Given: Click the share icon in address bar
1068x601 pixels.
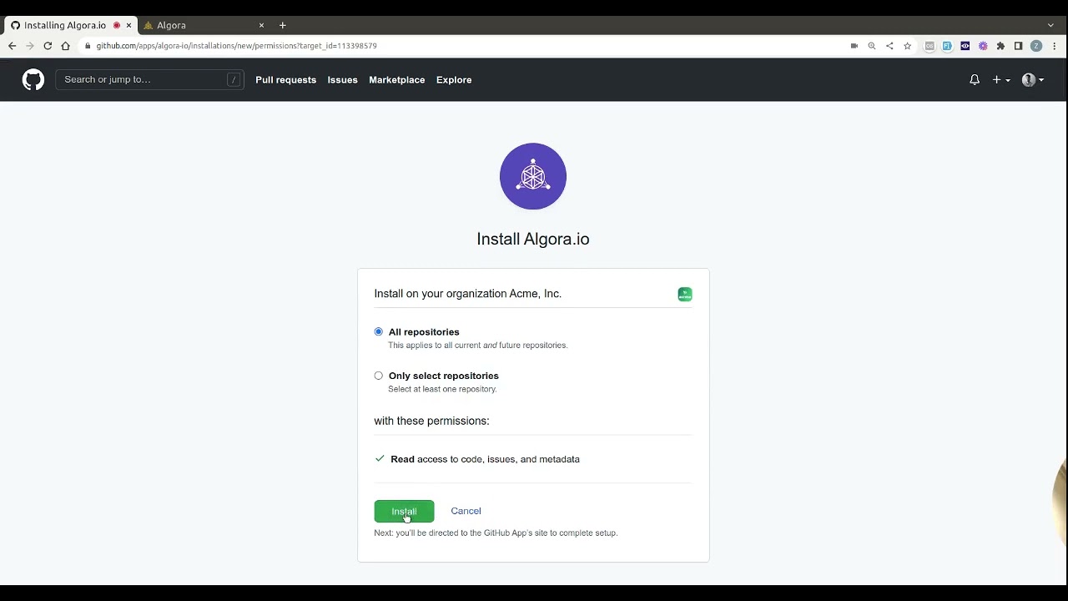Looking at the screenshot, I should pyautogui.click(x=889, y=46).
